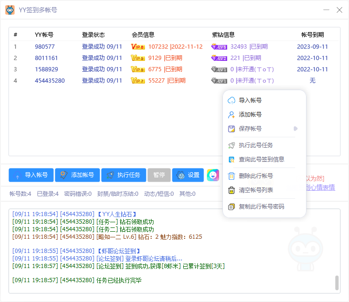Viewport: 349px width, 302px height.
Task: Select 复制此行帐号密码 menu entry
Action: point(264,207)
